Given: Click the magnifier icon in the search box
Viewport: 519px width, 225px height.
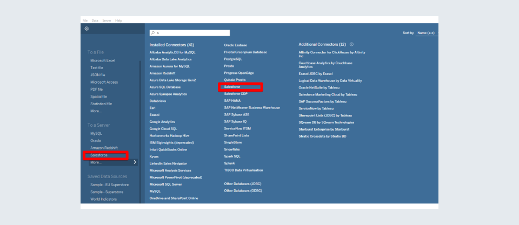Looking at the screenshot, I should point(154,33).
